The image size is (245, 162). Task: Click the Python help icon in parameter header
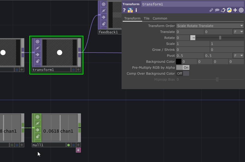130,10
